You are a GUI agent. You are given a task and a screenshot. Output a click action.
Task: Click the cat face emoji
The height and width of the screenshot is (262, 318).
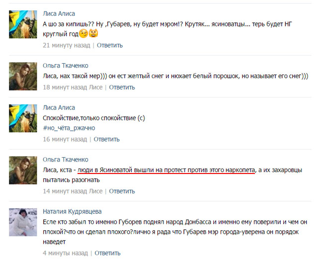pos(93,33)
